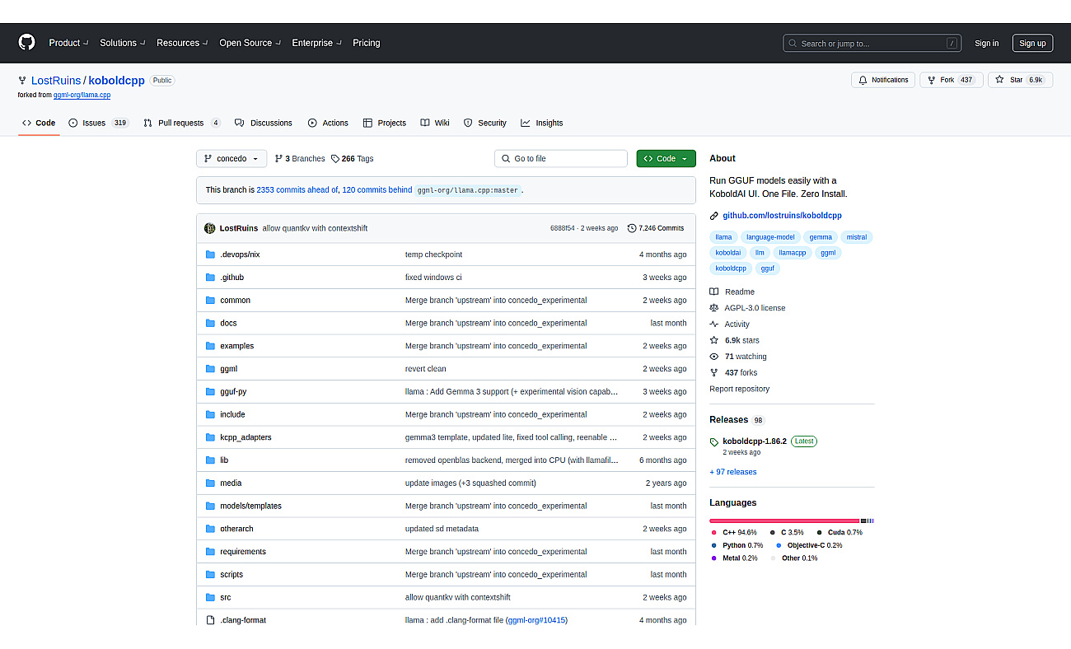The image size is (1071, 649).
Task: Click the license scale icon
Action: [714, 308]
